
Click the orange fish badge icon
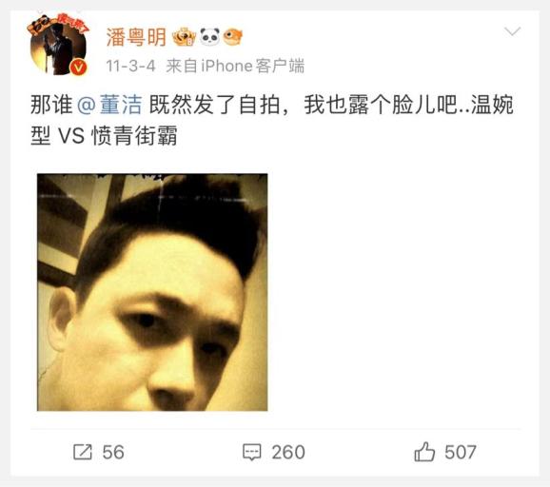pos(233,37)
